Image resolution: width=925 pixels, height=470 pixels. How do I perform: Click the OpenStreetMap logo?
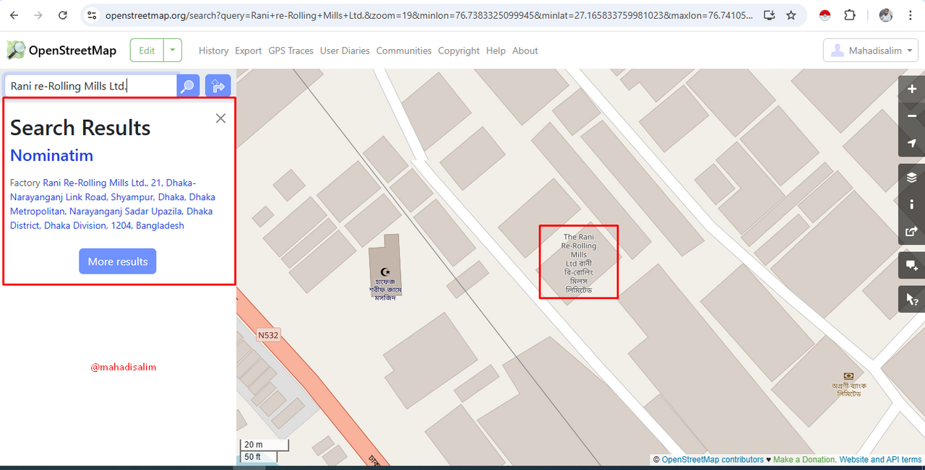[61, 51]
